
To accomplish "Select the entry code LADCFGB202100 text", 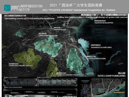I will [30, 6].
